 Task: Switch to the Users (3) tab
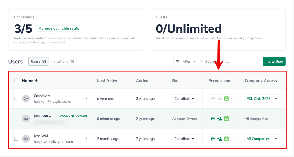tap(39, 61)
